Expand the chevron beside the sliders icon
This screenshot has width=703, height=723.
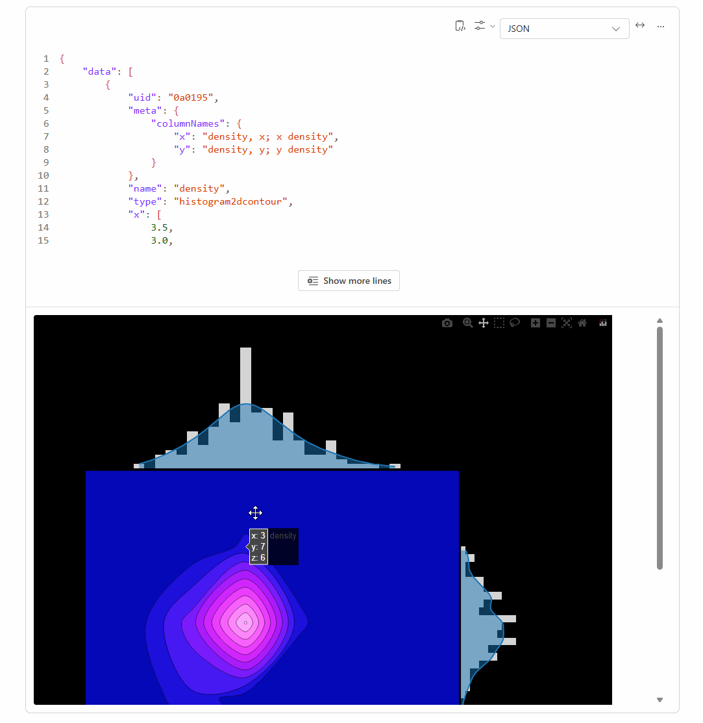(493, 27)
